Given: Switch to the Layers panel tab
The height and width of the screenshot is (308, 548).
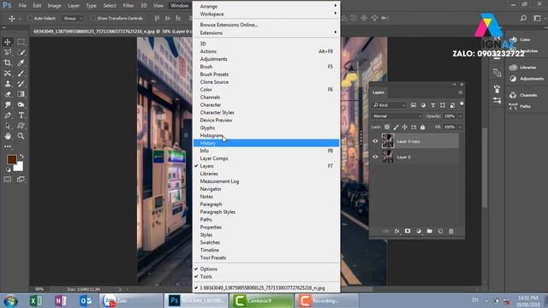Looking at the screenshot, I should (x=378, y=92).
